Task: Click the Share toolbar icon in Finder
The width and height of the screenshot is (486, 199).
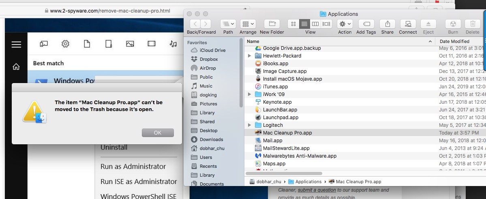Action: pos(388,24)
